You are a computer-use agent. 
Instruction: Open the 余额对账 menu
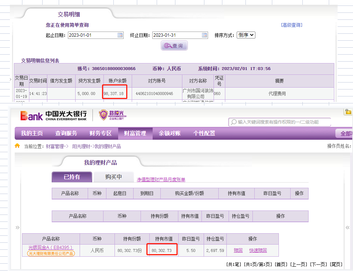(170, 133)
